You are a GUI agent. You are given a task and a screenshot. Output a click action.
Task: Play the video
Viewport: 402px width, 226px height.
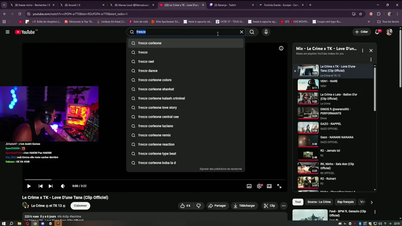coord(29,186)
